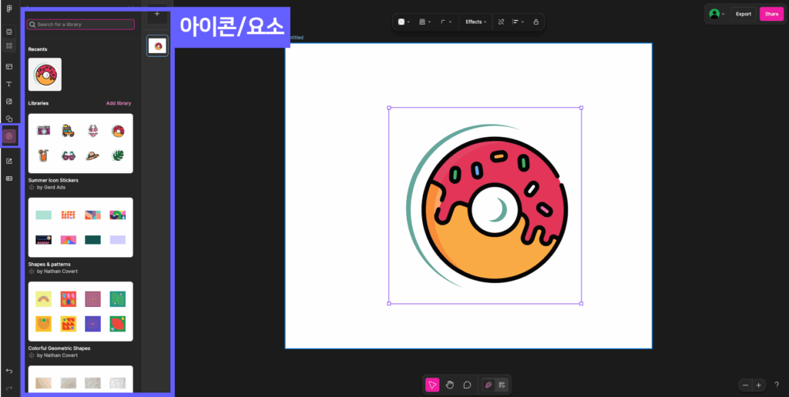Open the templates panel icon

(9, 66)
